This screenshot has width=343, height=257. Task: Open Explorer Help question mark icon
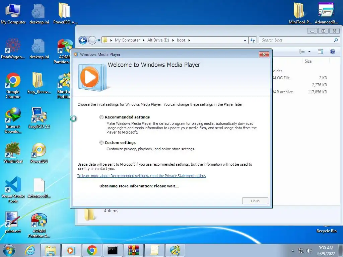pyautogui.click(x=333, y=52)
